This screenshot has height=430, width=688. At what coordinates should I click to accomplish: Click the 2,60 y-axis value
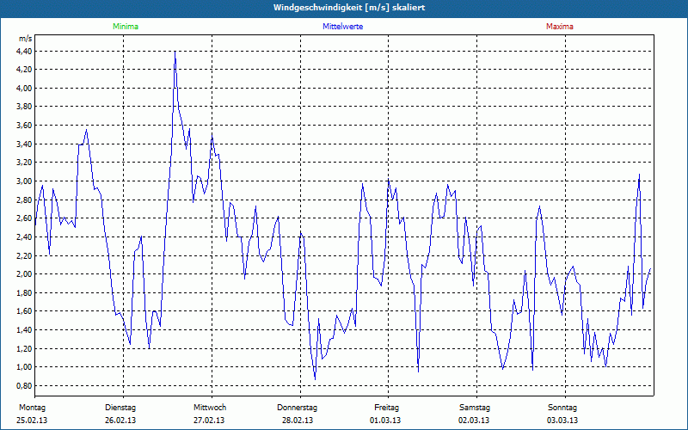[25, 218]
